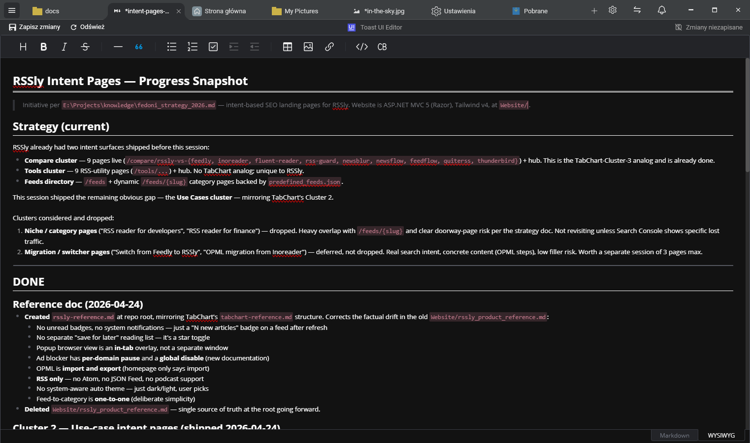Viewport: 750px width, 443px height.
Task: Open settings gear in title bar
Action: tap(613, 10)
